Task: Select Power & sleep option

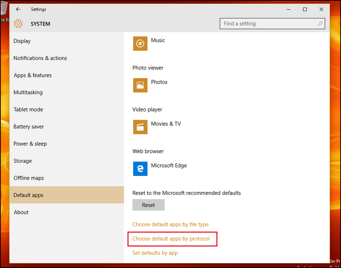Action: (x=30, y=144)
